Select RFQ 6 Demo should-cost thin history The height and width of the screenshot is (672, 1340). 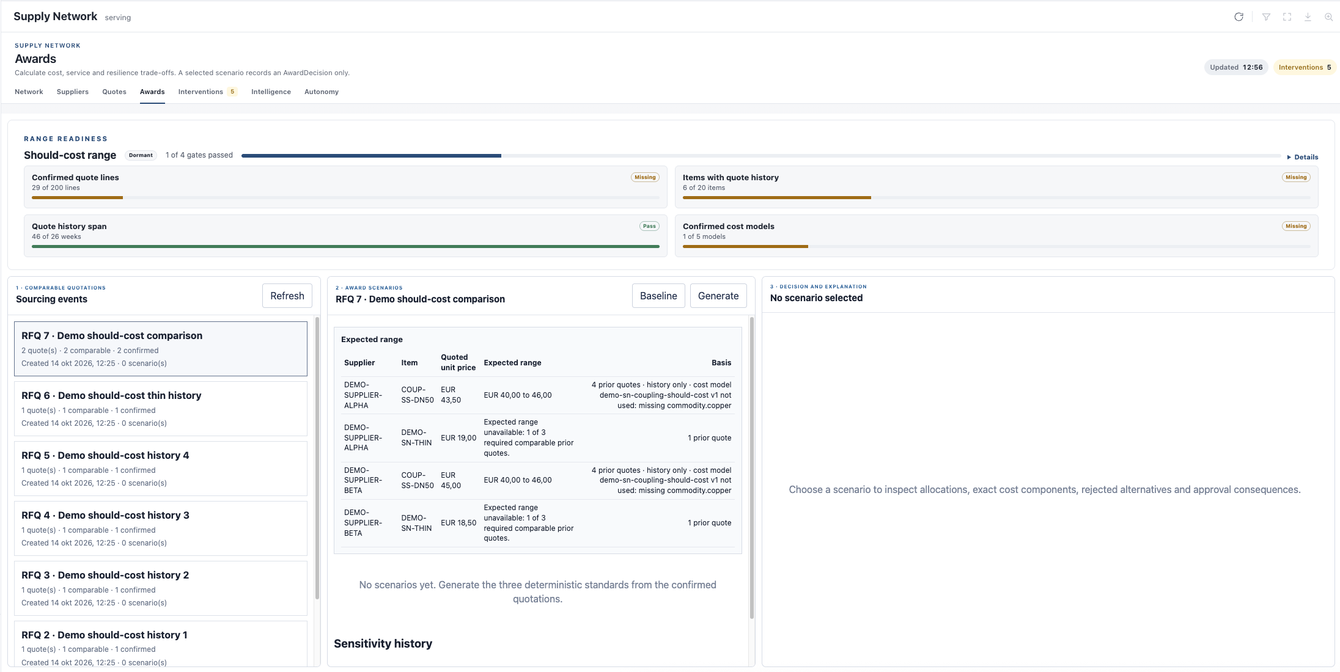coord(161,409)
